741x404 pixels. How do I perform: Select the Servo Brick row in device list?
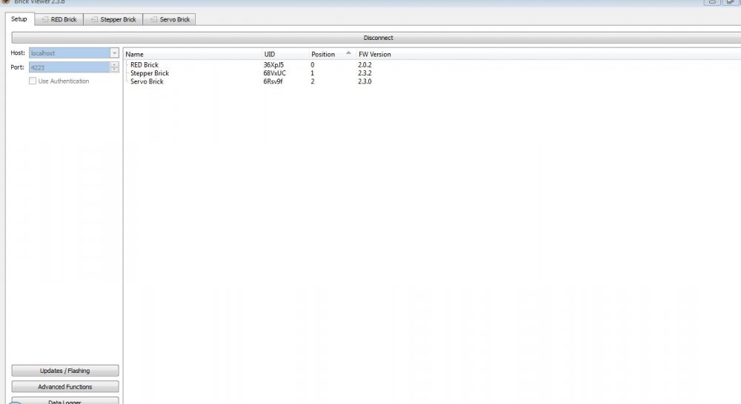click(147, 81)
